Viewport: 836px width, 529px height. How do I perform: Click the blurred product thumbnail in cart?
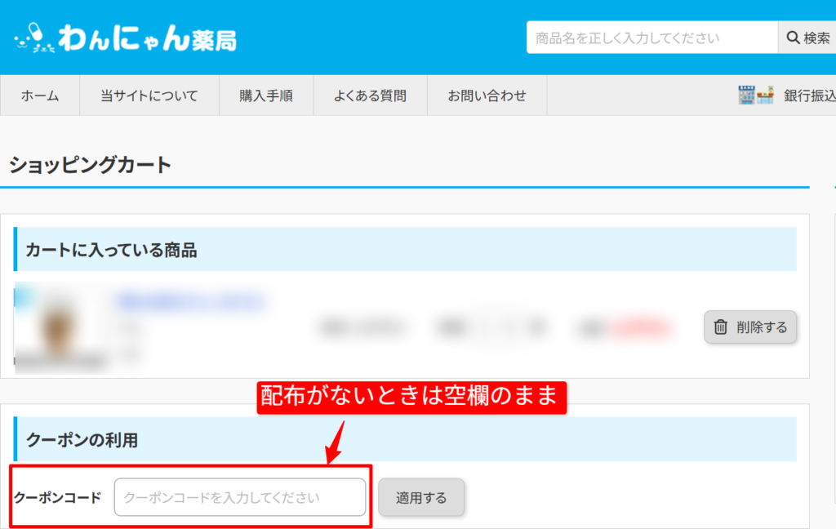click(59, 327)
